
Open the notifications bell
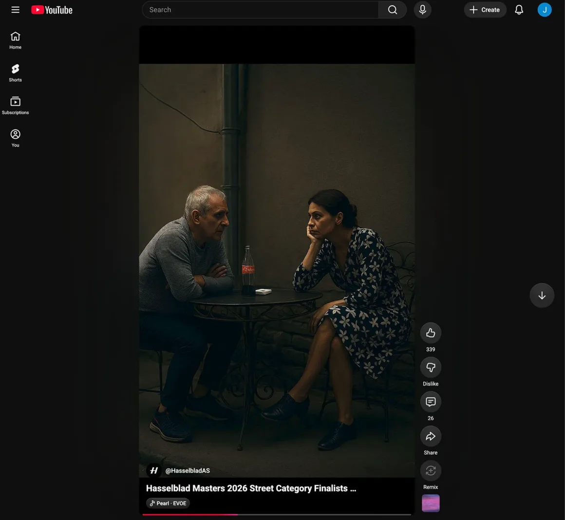point(519,10)
